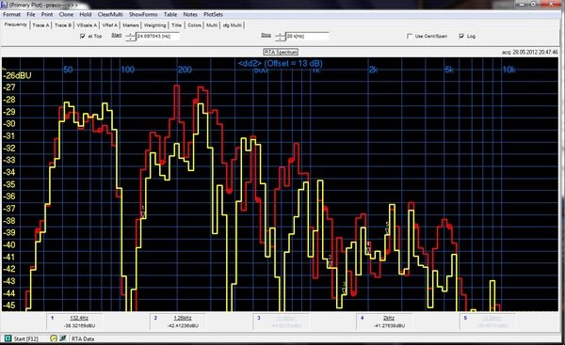
Task: Click the 10k frequency axis label
Action: pos(509,70)
